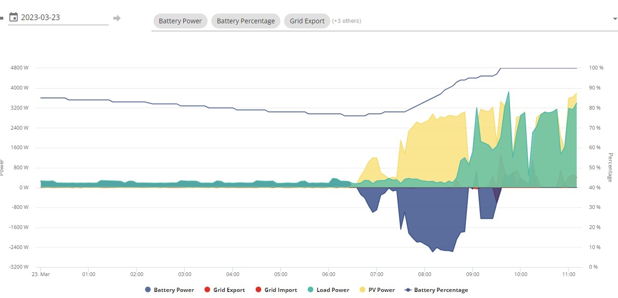Image resolution: width=618 pixels, height=298 pixels.
Task: Show the +3 others selected items
Action: 347,21
